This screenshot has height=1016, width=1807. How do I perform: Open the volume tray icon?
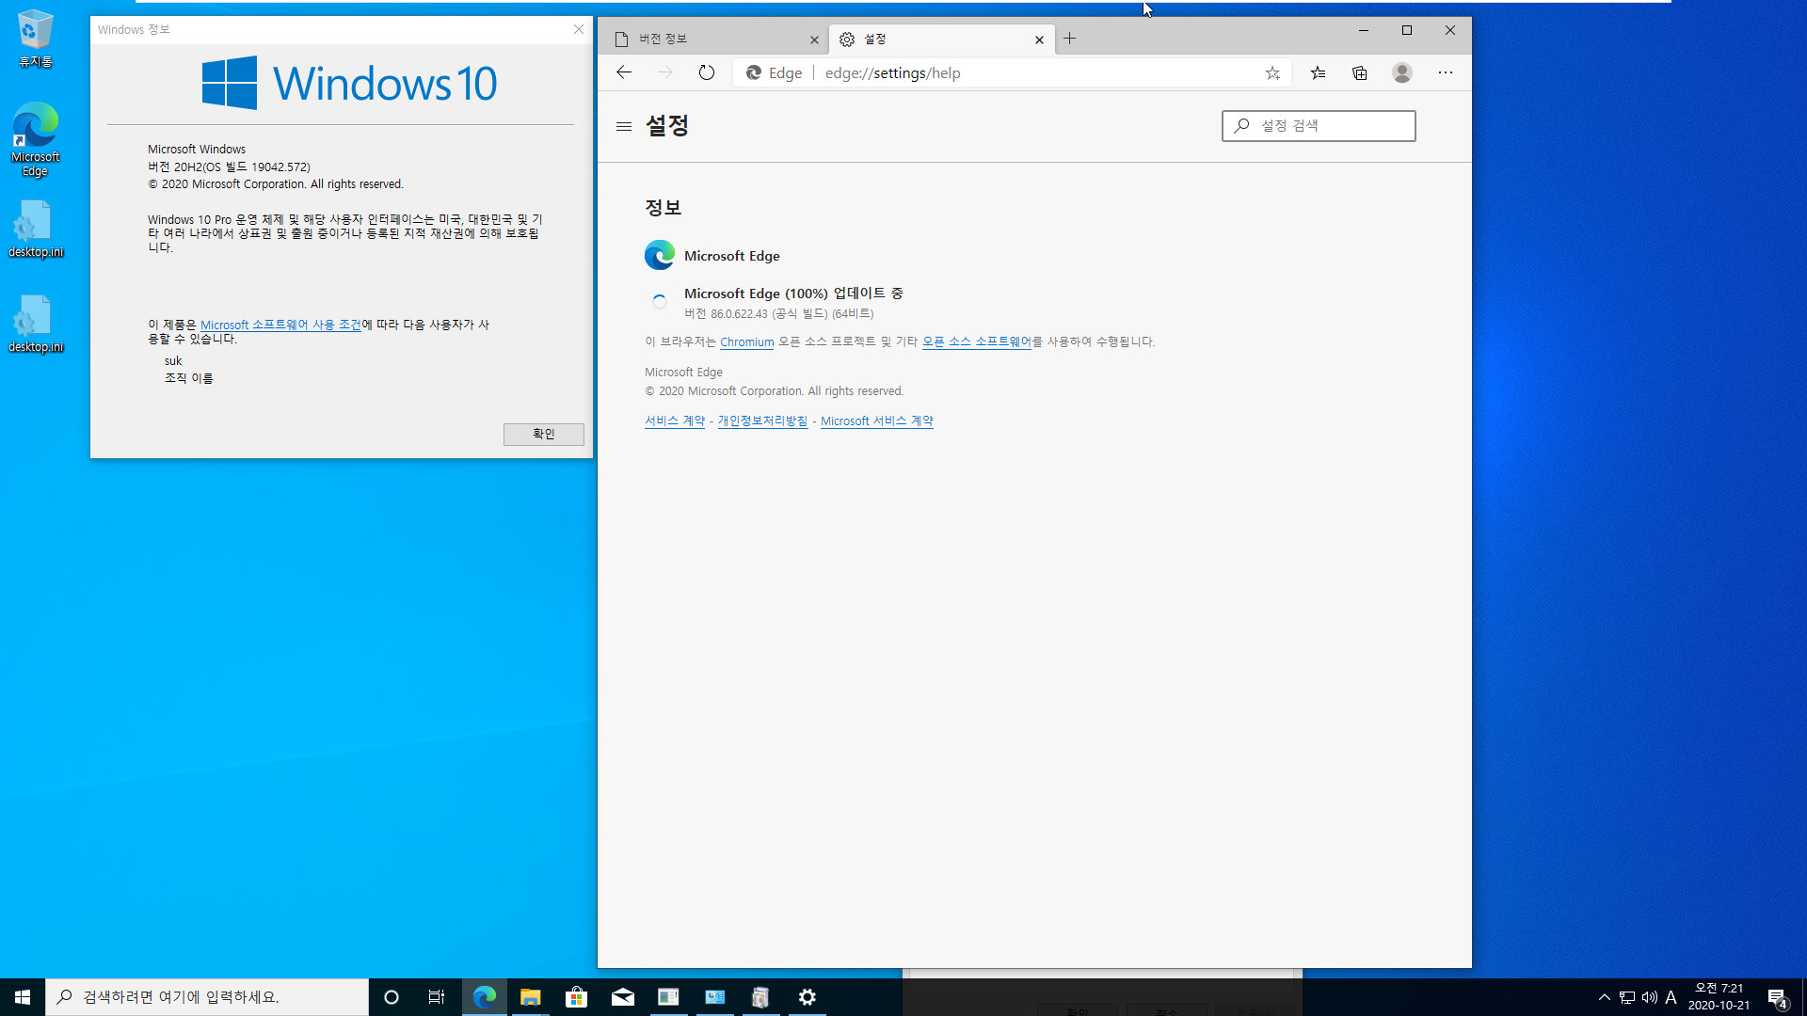click(x=1650, y=997)
